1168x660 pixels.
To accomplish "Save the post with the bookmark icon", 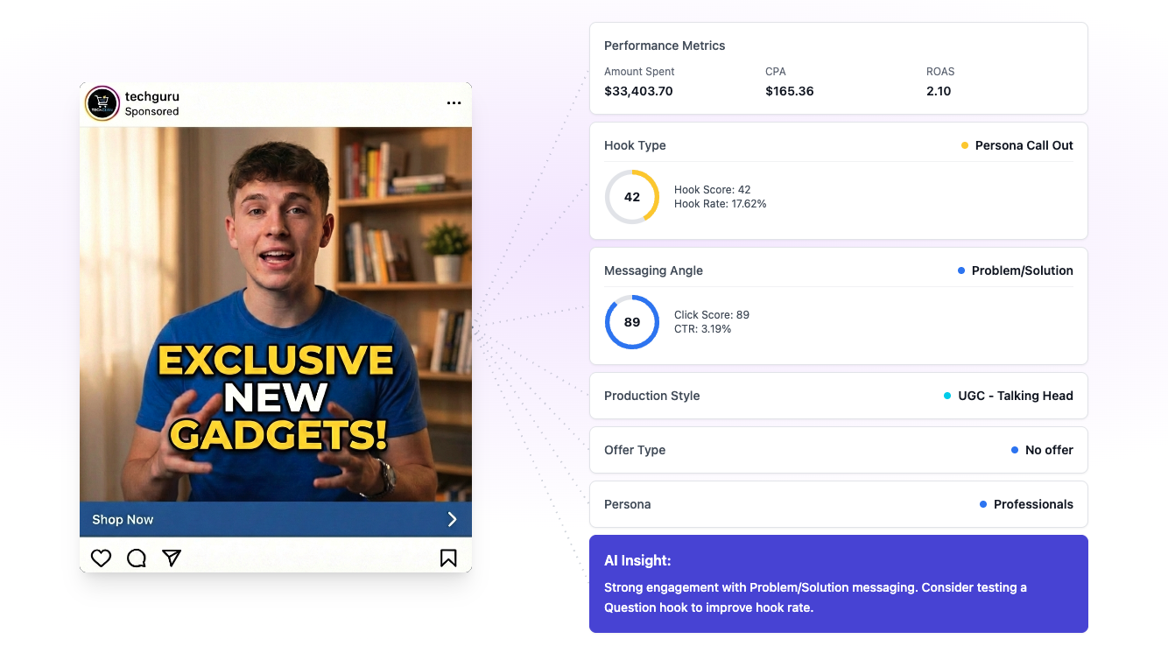I will pos(448,558).
